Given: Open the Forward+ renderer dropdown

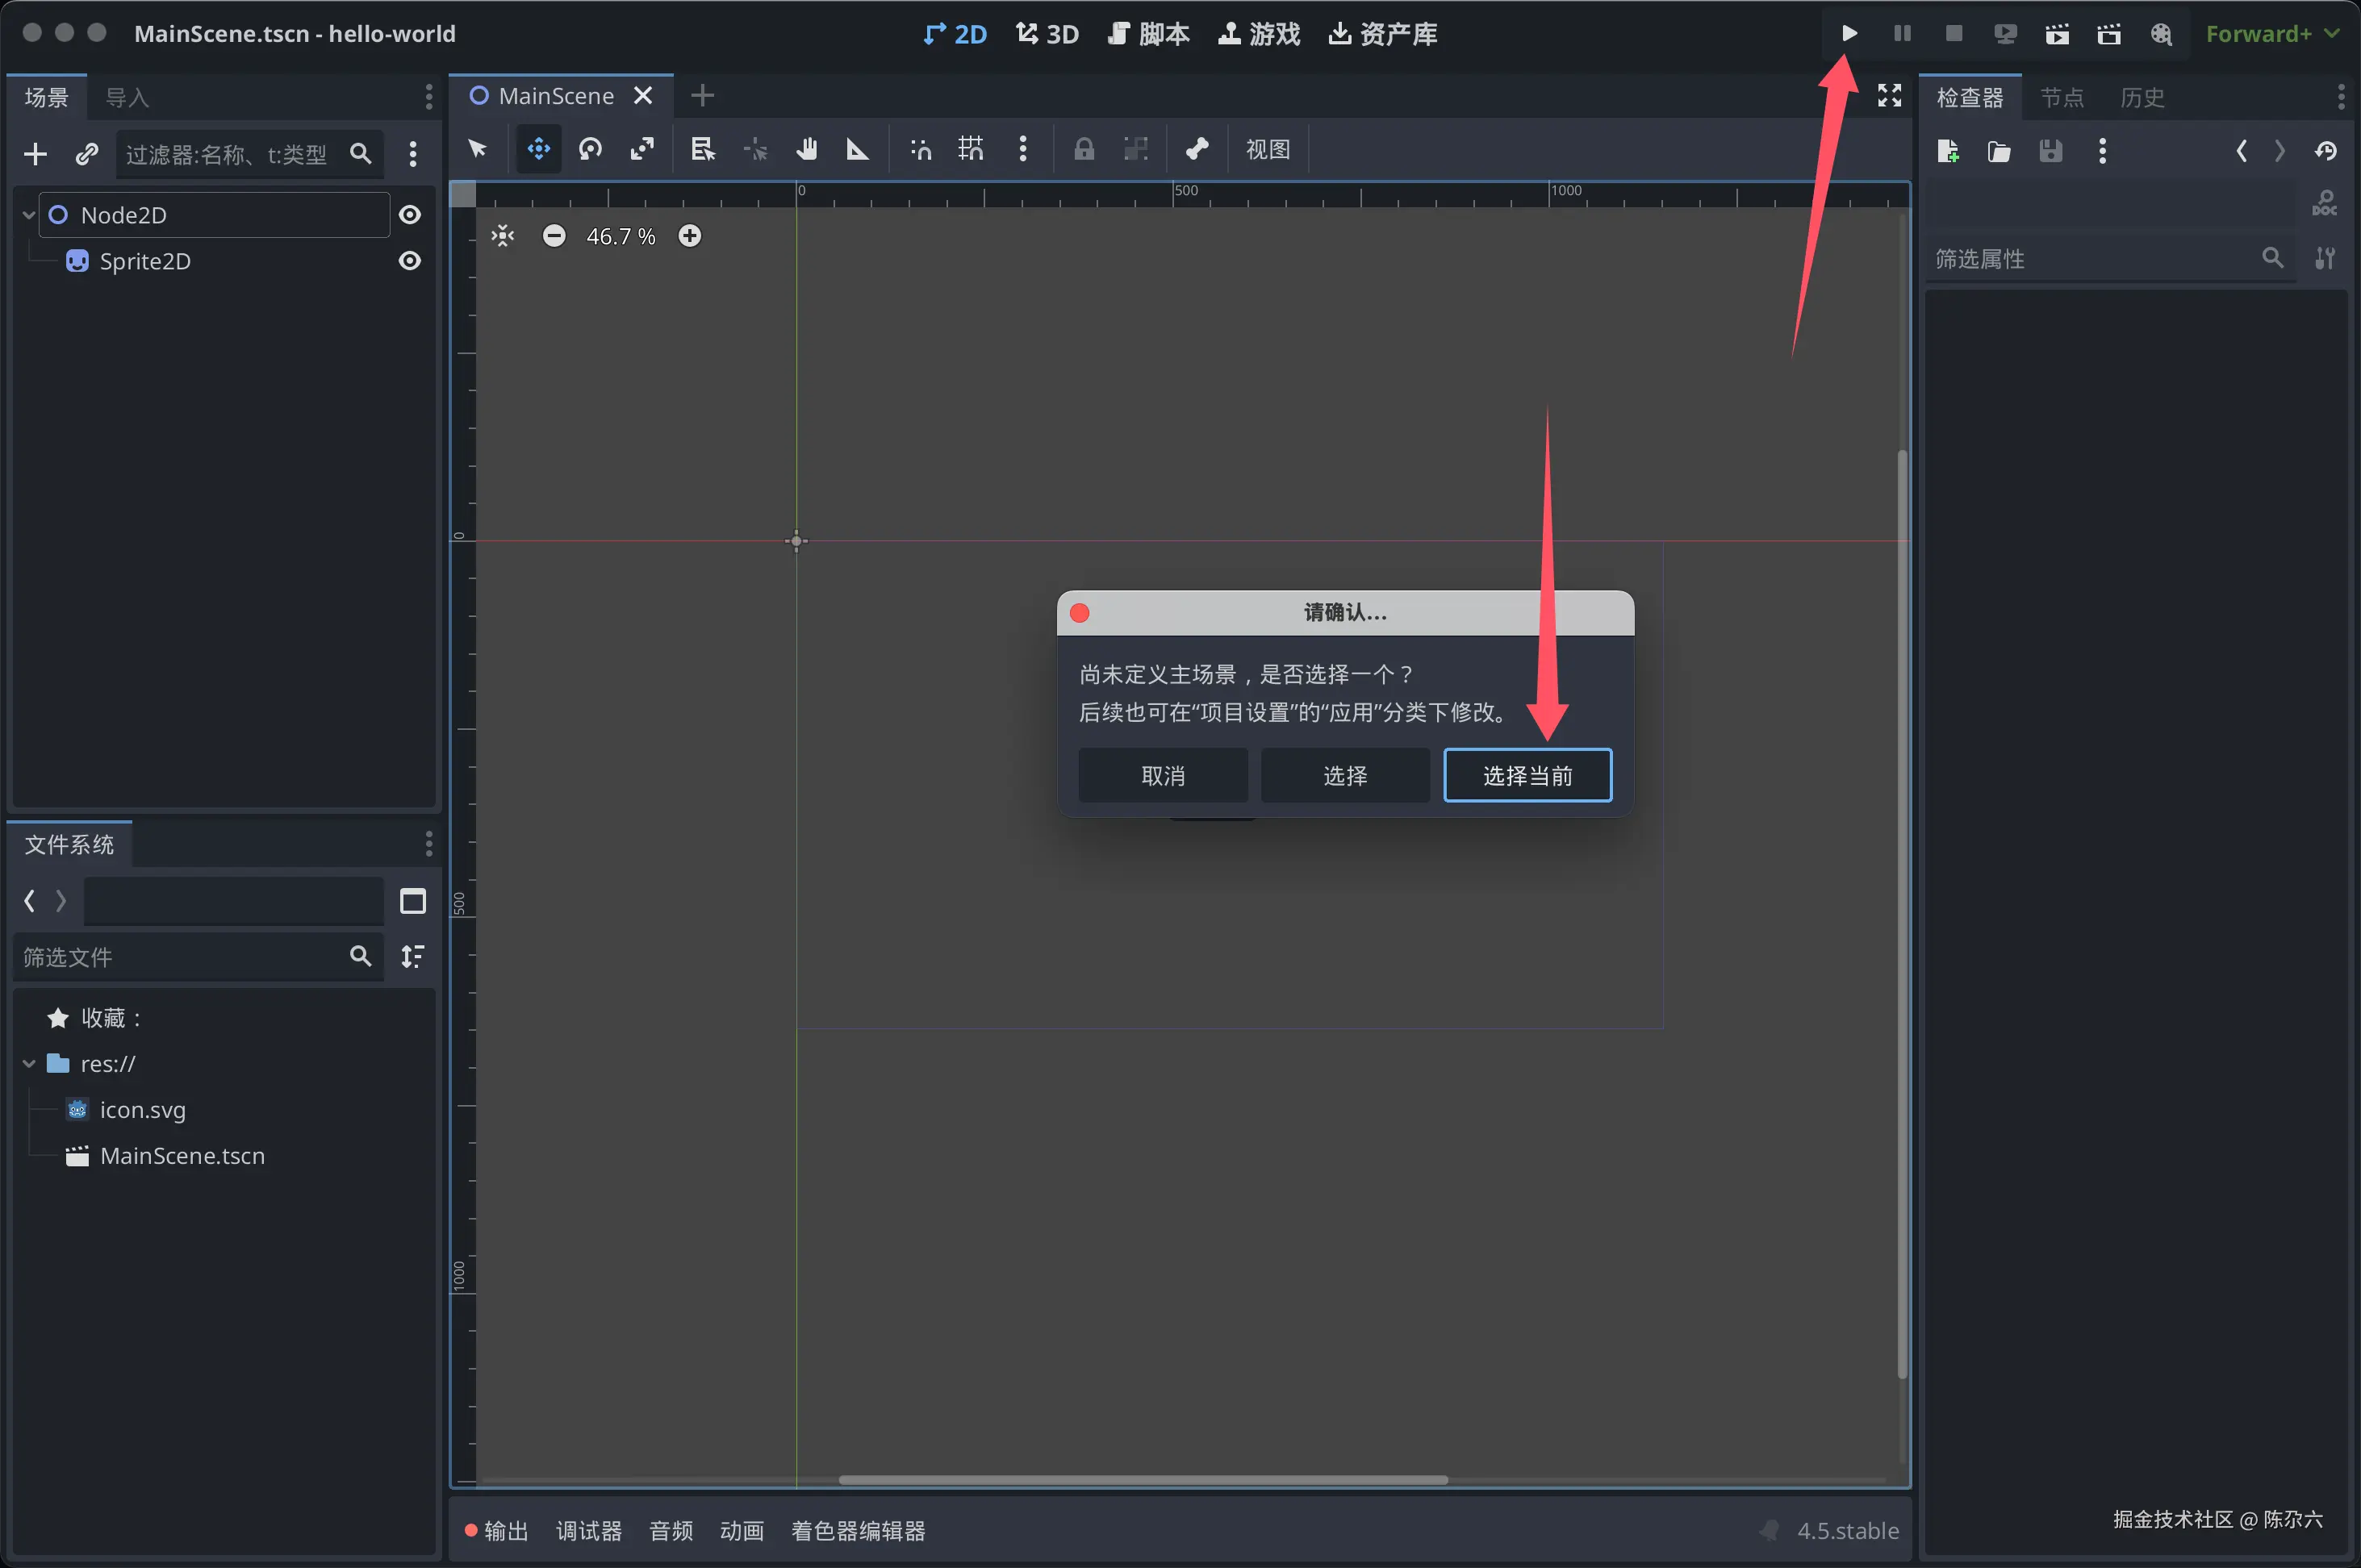Looking at the screenshot, I should click(2271, 34).
